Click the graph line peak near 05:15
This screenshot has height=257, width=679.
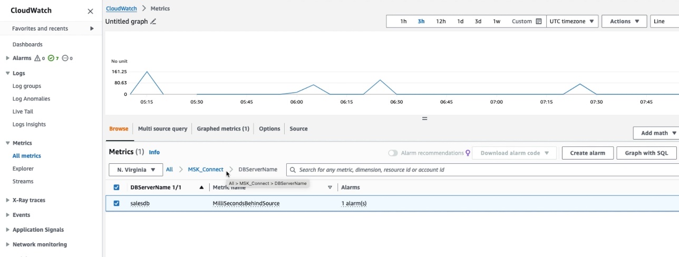[x=147, y=72]
